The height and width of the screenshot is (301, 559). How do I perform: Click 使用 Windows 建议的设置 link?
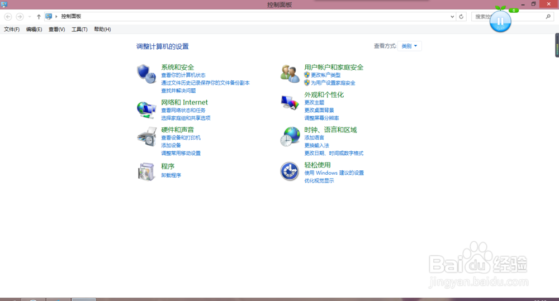334,173
